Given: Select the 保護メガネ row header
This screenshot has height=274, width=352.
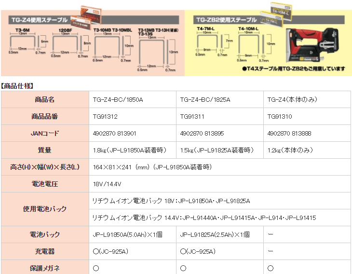Looking at the screenshot, I should 45,268.
